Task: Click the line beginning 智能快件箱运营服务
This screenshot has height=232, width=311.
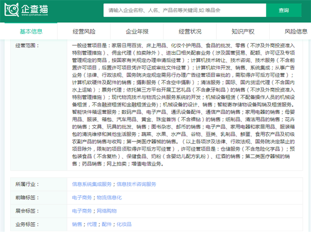Action: pos(183,112)
